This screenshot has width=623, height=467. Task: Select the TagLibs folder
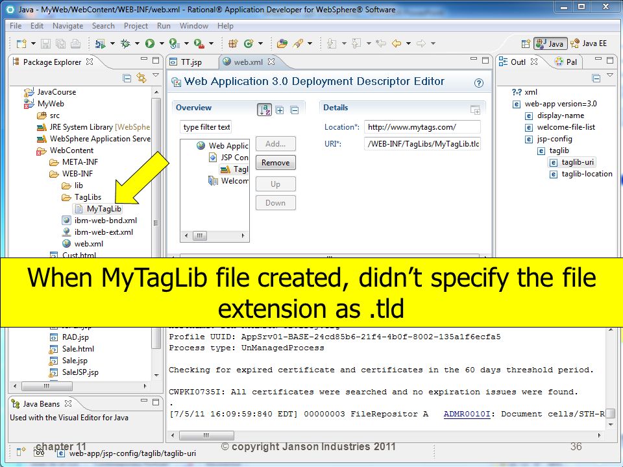[x=82, y=197]
